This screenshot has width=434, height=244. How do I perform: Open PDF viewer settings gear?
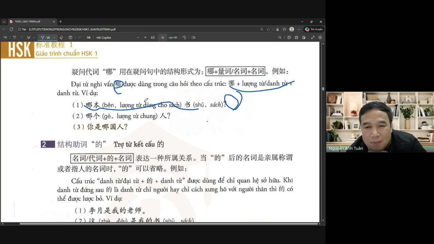[320, 37]
